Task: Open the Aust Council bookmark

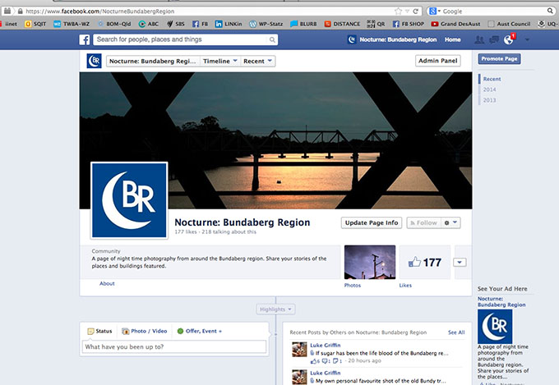Action: pos(509,24)
